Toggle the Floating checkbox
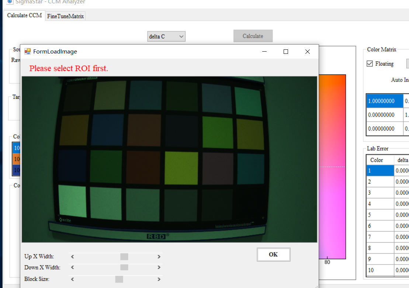 coord(370,64)
